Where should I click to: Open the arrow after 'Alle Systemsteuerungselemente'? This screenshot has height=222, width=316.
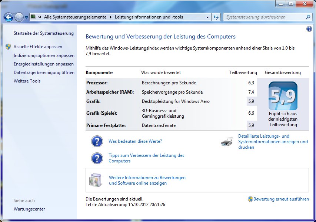pyautogui.click(x=111, y=17)
